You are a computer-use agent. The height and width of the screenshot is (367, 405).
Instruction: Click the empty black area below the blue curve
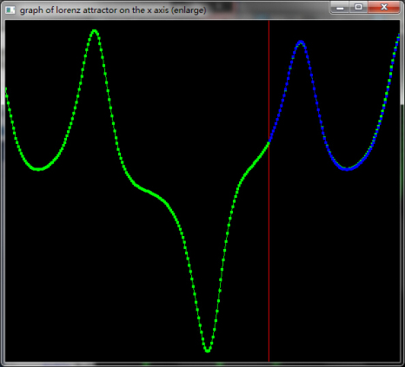[x=333, y=260]
